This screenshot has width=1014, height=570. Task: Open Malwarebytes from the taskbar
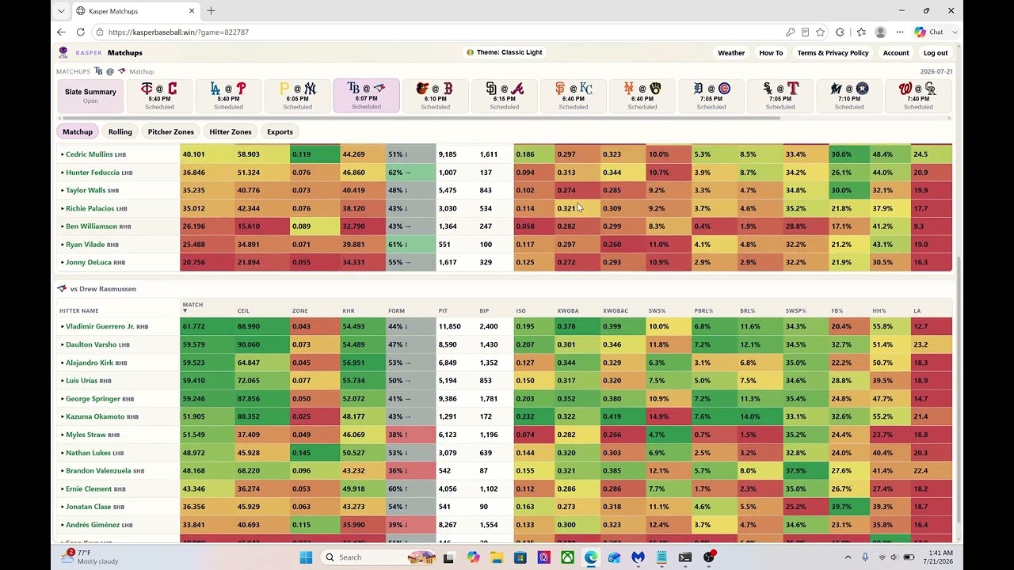pyautogui.click(x=638, y=557)
